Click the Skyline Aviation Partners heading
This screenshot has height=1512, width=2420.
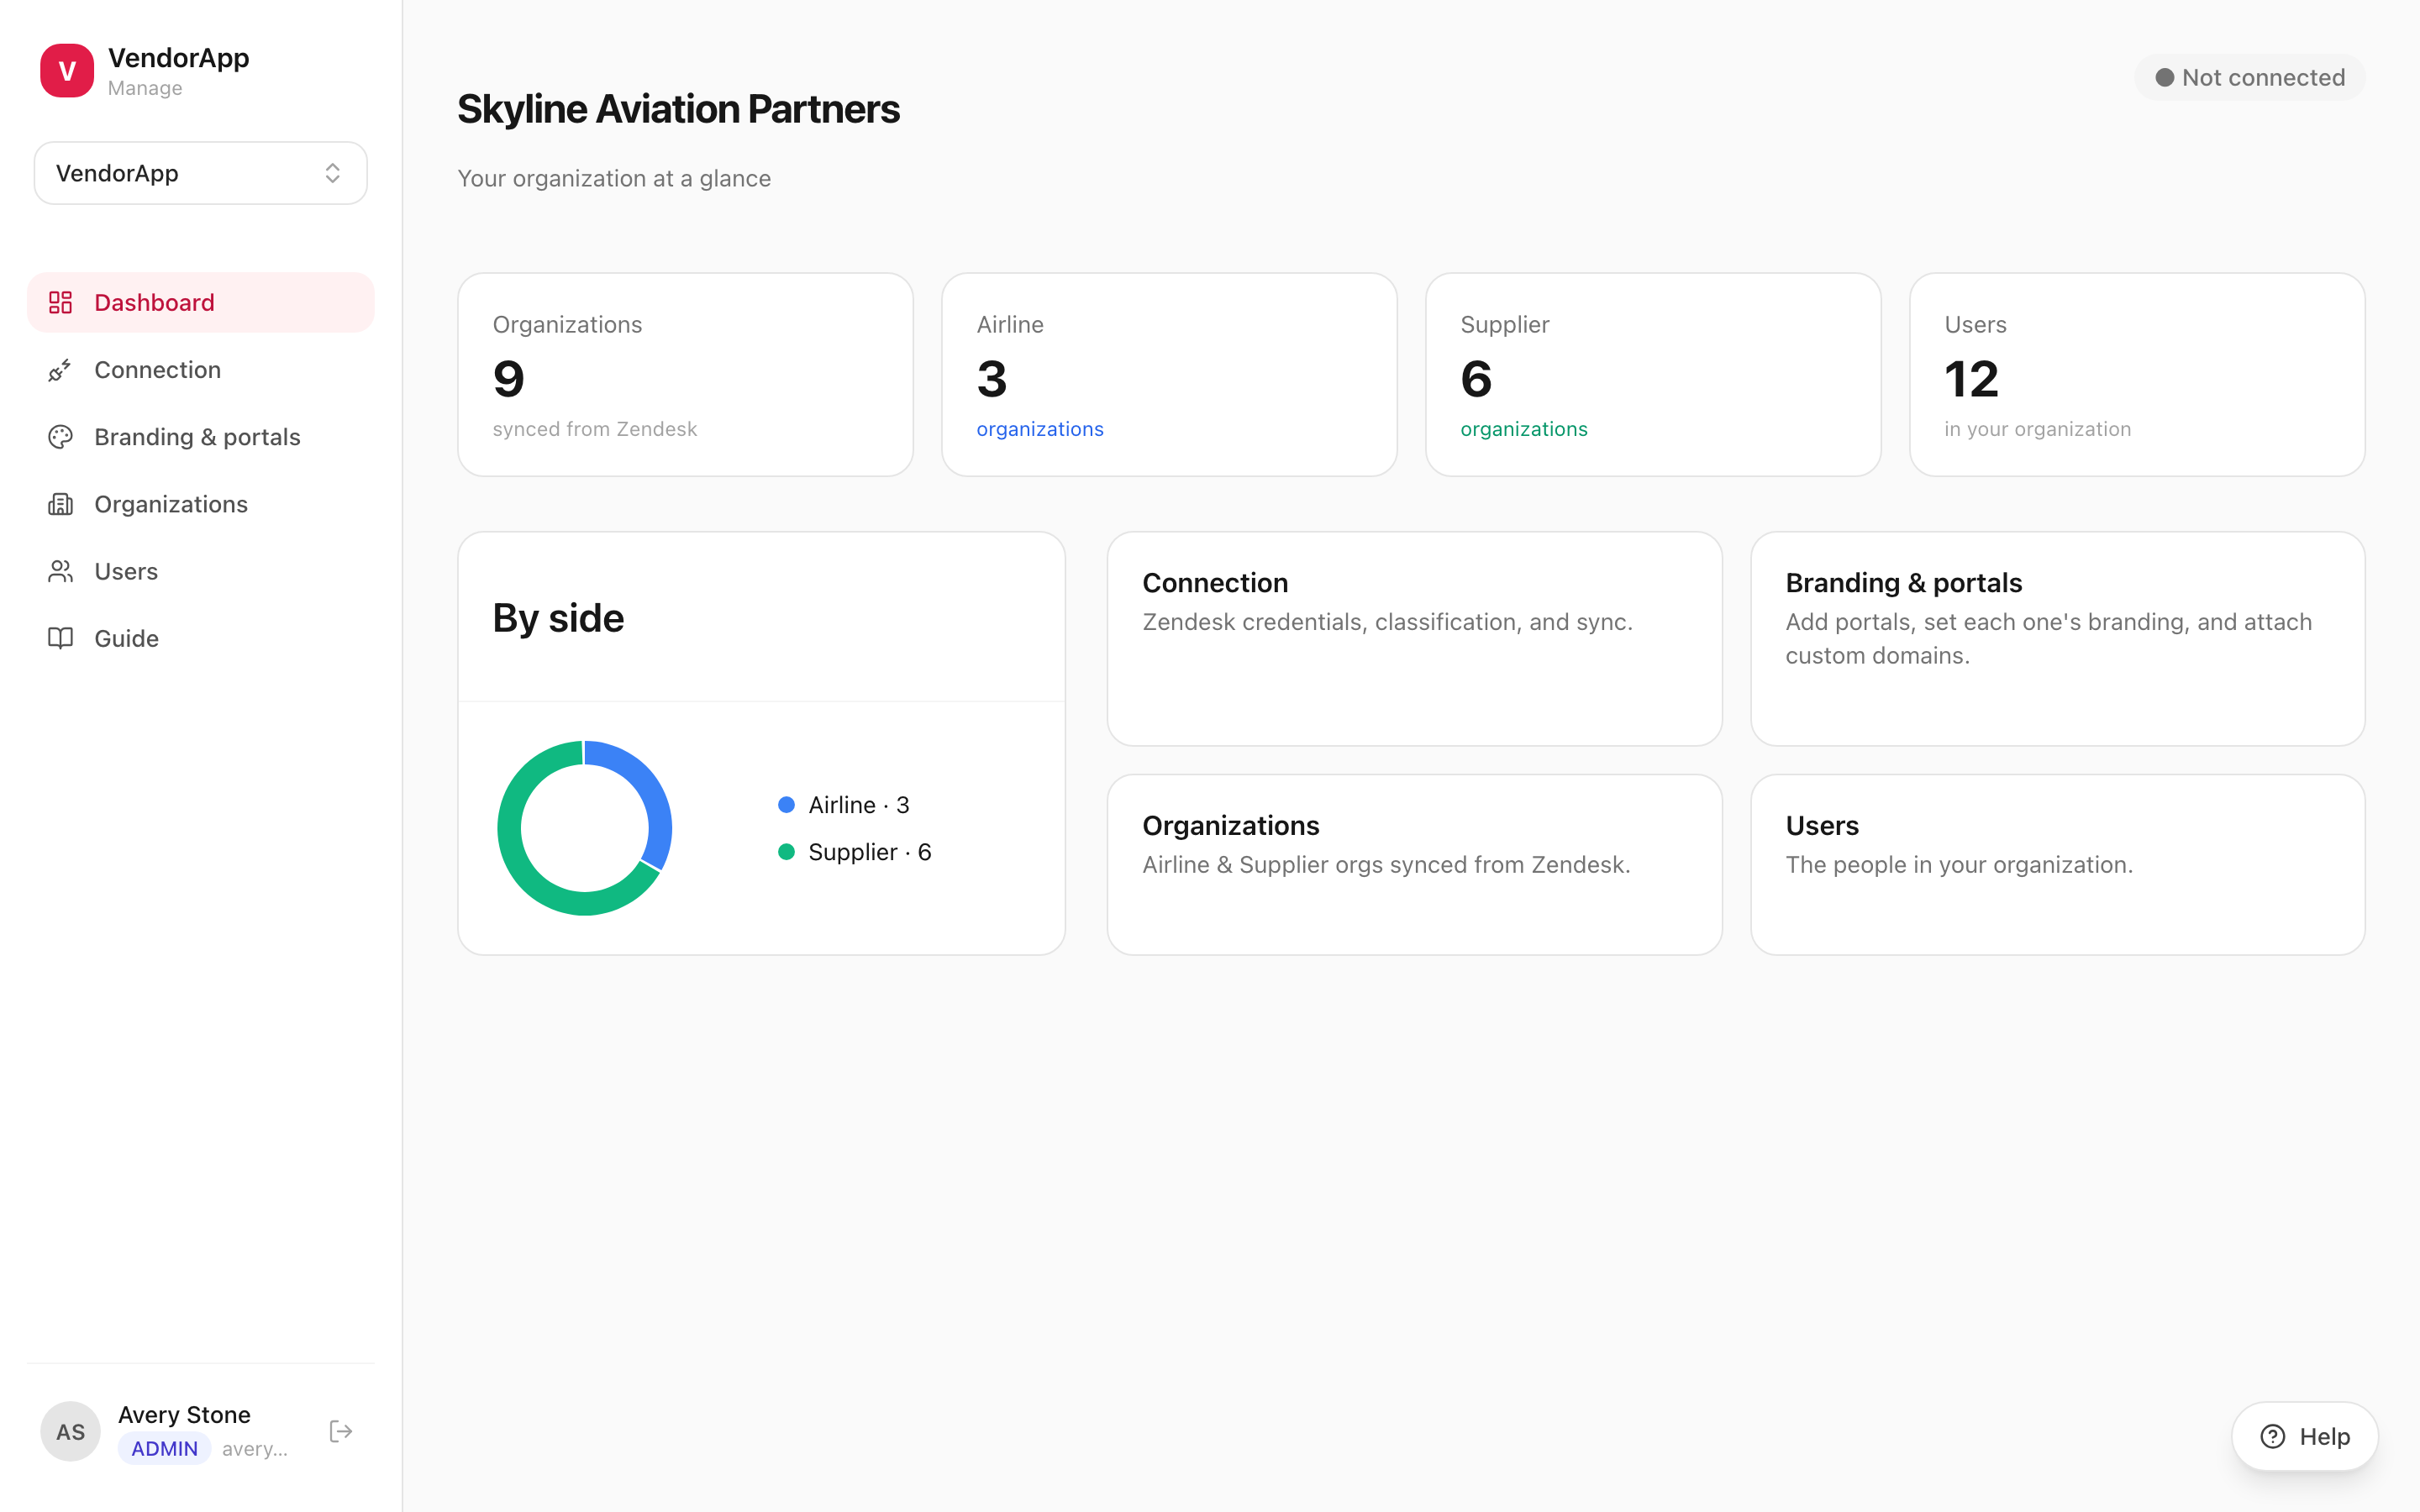[678, 109]
